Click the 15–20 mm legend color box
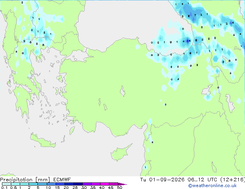Image resolution: width=245 pixels, height=189 pixels. pos(60,184)
